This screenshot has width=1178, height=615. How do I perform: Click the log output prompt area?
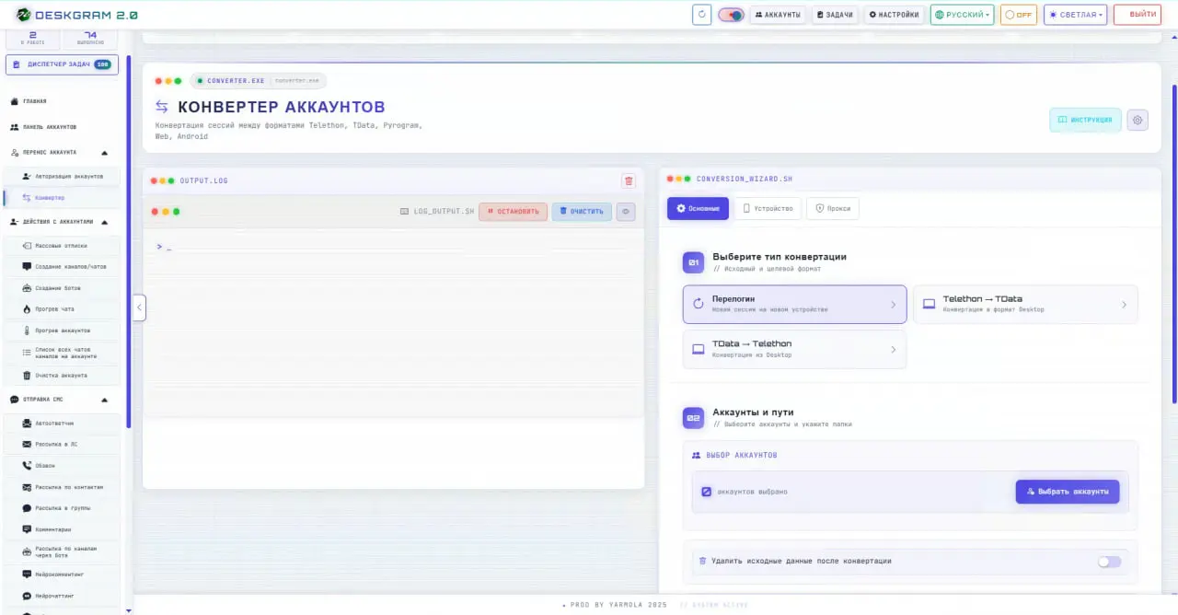coord(393,247)
